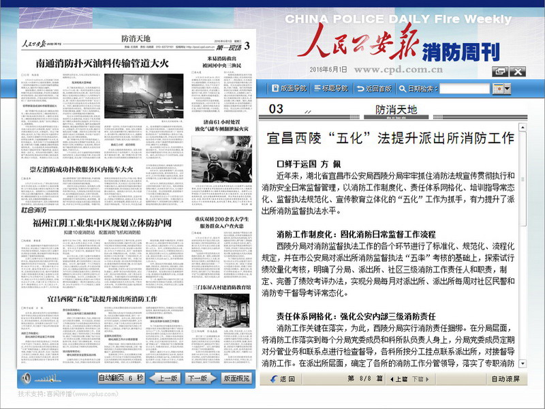The height and width of the screenshot is (409, 545).
Task: Click subheading 责任体系网格化：强化公安内部三级消防责任
Action: 356,316
